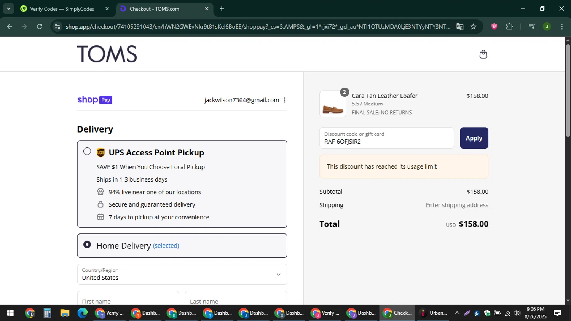The height and width of the screenshot is (321, 571).
Task: Open the shopping bag cart icon
Action: [483, 54]
